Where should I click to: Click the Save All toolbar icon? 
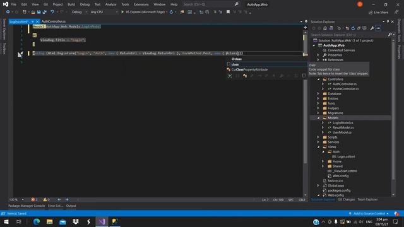coord(44,12)
